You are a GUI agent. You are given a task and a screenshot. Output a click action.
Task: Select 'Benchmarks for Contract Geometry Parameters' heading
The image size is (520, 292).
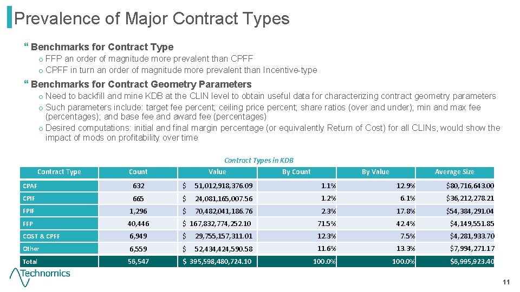141,84
